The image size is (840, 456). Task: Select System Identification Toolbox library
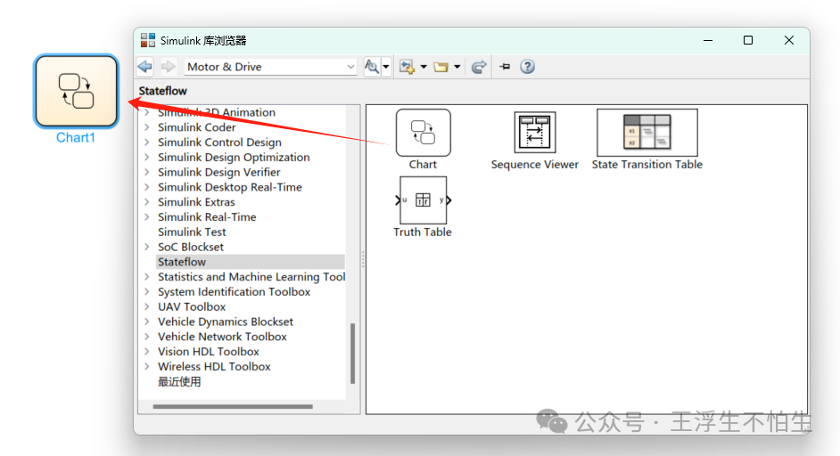[x=235, y=292]
